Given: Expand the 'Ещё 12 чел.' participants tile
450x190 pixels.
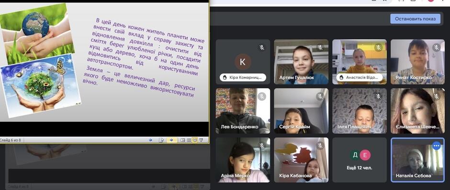Looking at the screenshot, I should [360, 160].
